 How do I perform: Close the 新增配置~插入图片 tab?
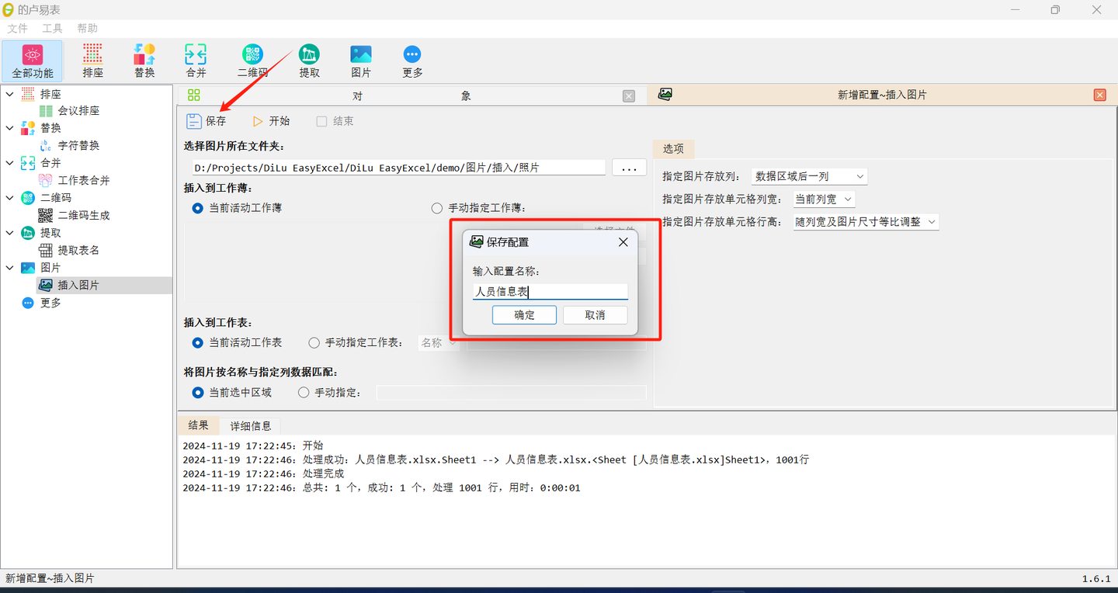point(1099,95)
